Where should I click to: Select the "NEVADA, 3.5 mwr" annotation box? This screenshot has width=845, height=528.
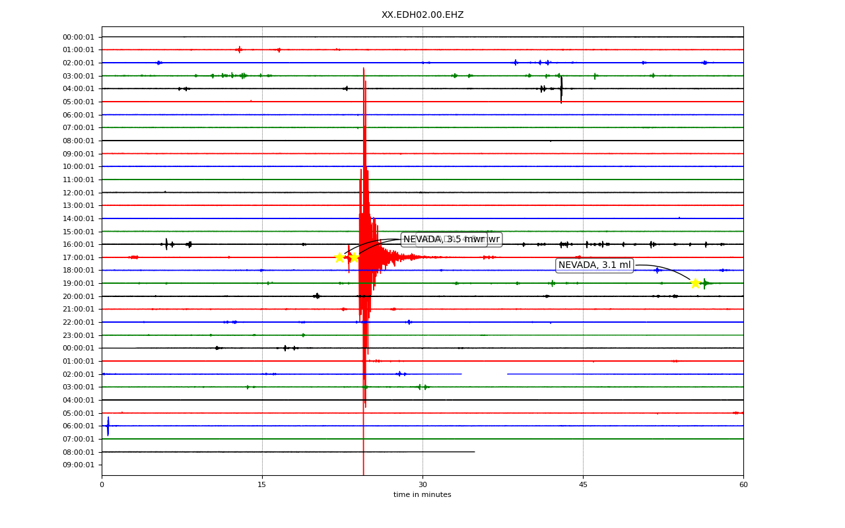tap(444, 240)
